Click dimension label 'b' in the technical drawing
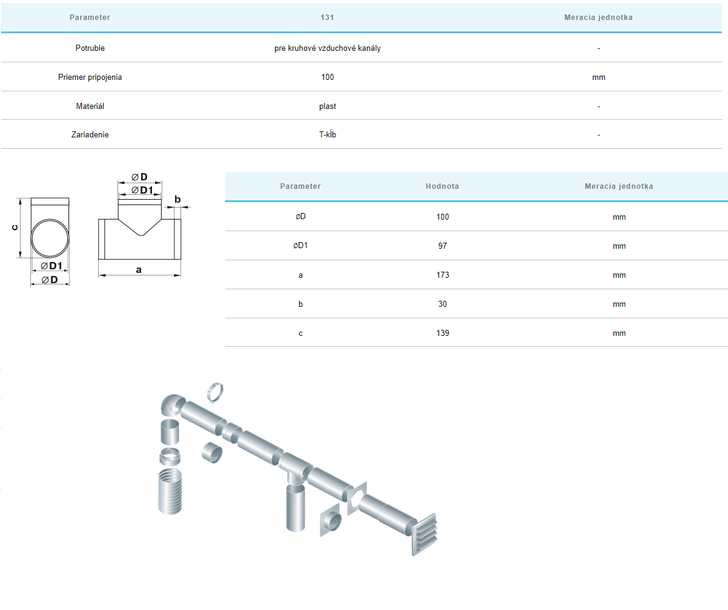Image resolution: width=728 pixels, height=610 pixels. tap(177, 199)
